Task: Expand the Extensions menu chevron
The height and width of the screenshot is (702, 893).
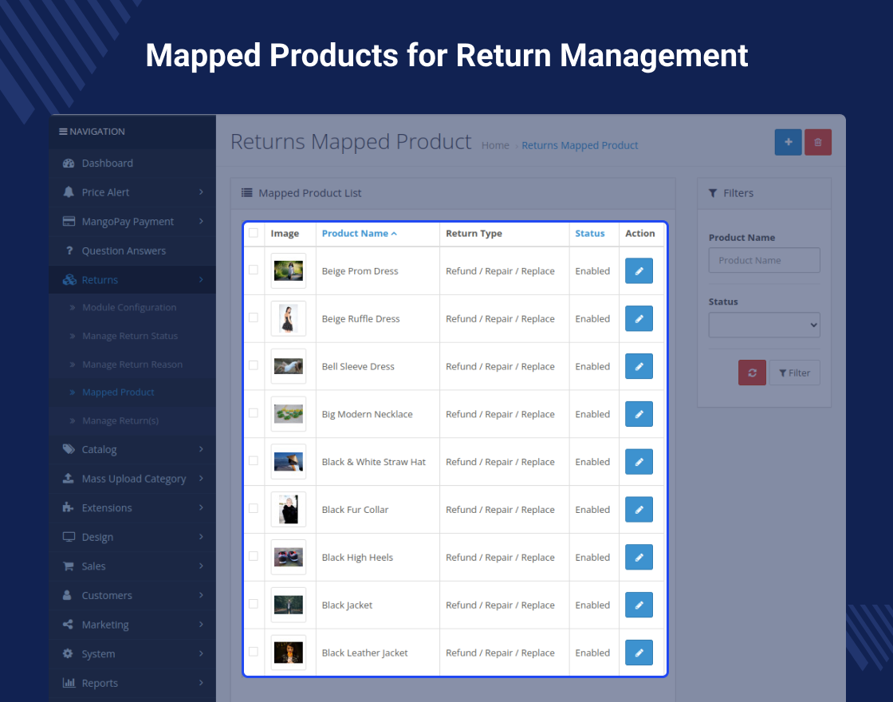Action: coord(201,507)
